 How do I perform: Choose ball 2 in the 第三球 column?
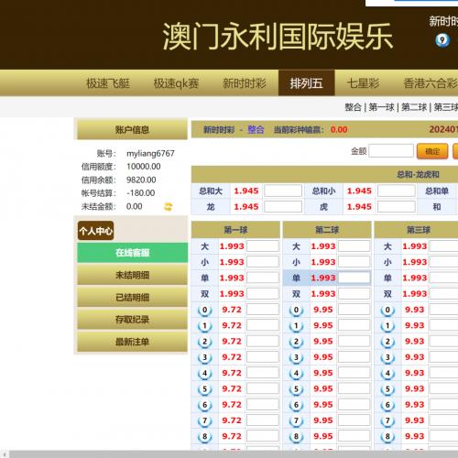click(x=387, y=342)
